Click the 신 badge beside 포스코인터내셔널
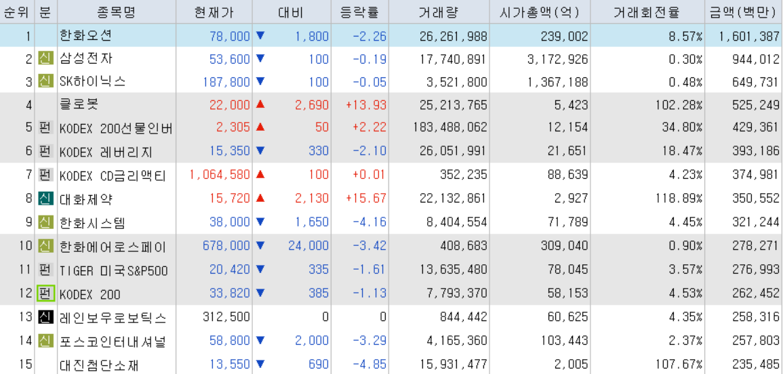Screen dimensions: 783x374 [x=45, y=341]
